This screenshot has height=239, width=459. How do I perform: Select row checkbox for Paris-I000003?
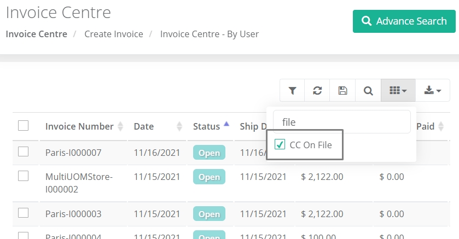23,213
